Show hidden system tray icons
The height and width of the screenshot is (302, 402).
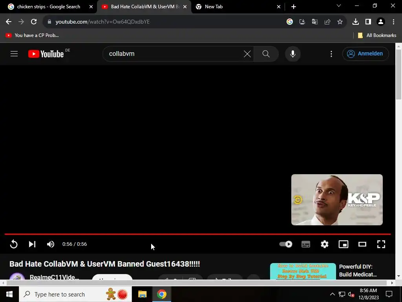pos(332,294)
